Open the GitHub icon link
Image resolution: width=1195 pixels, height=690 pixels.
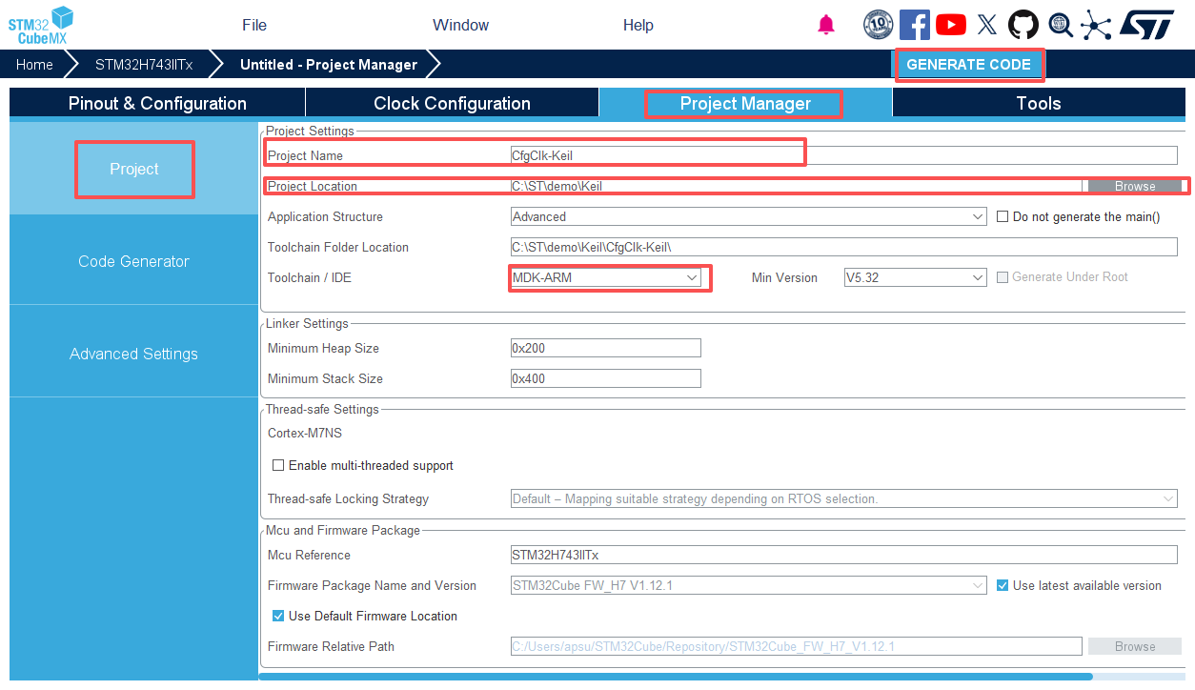point(1023,25)
